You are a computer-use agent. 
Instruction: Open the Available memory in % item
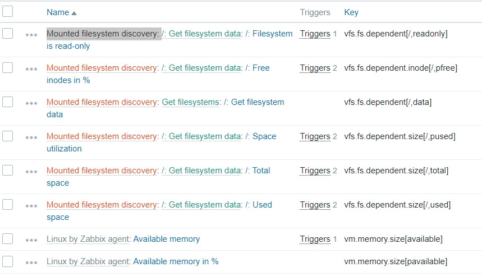click(x=176, y=261)
